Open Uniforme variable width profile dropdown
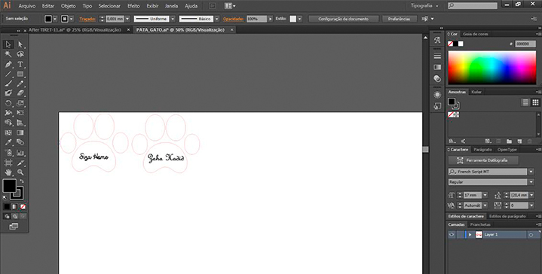The height and width of the screenshot is (274, 542). [x=173, y=19]
